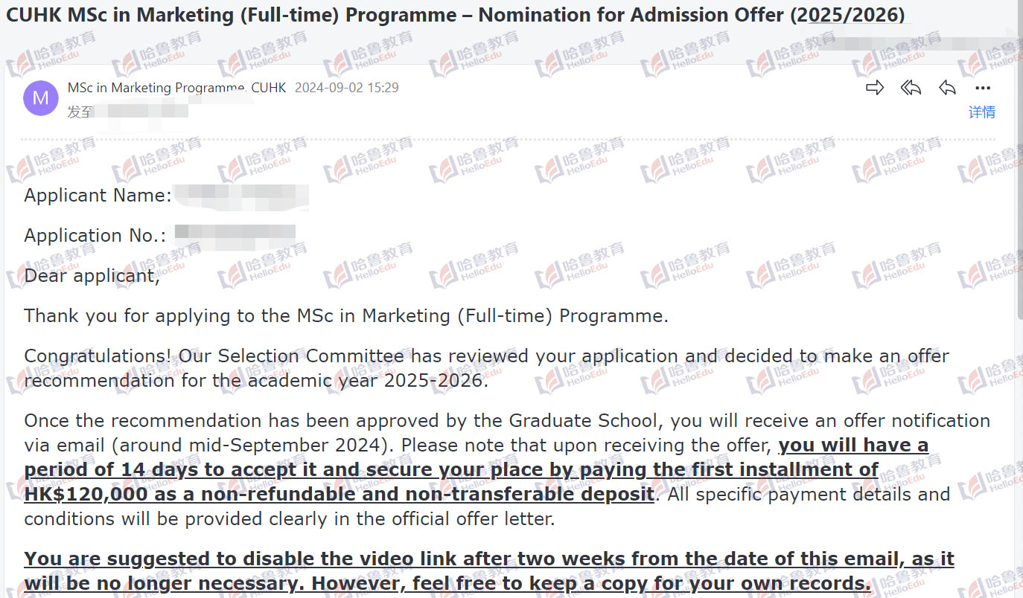Click sender name MSc in Marketing Programme, CUHK
Screen dimensions: 1023x598
point(176,88)
